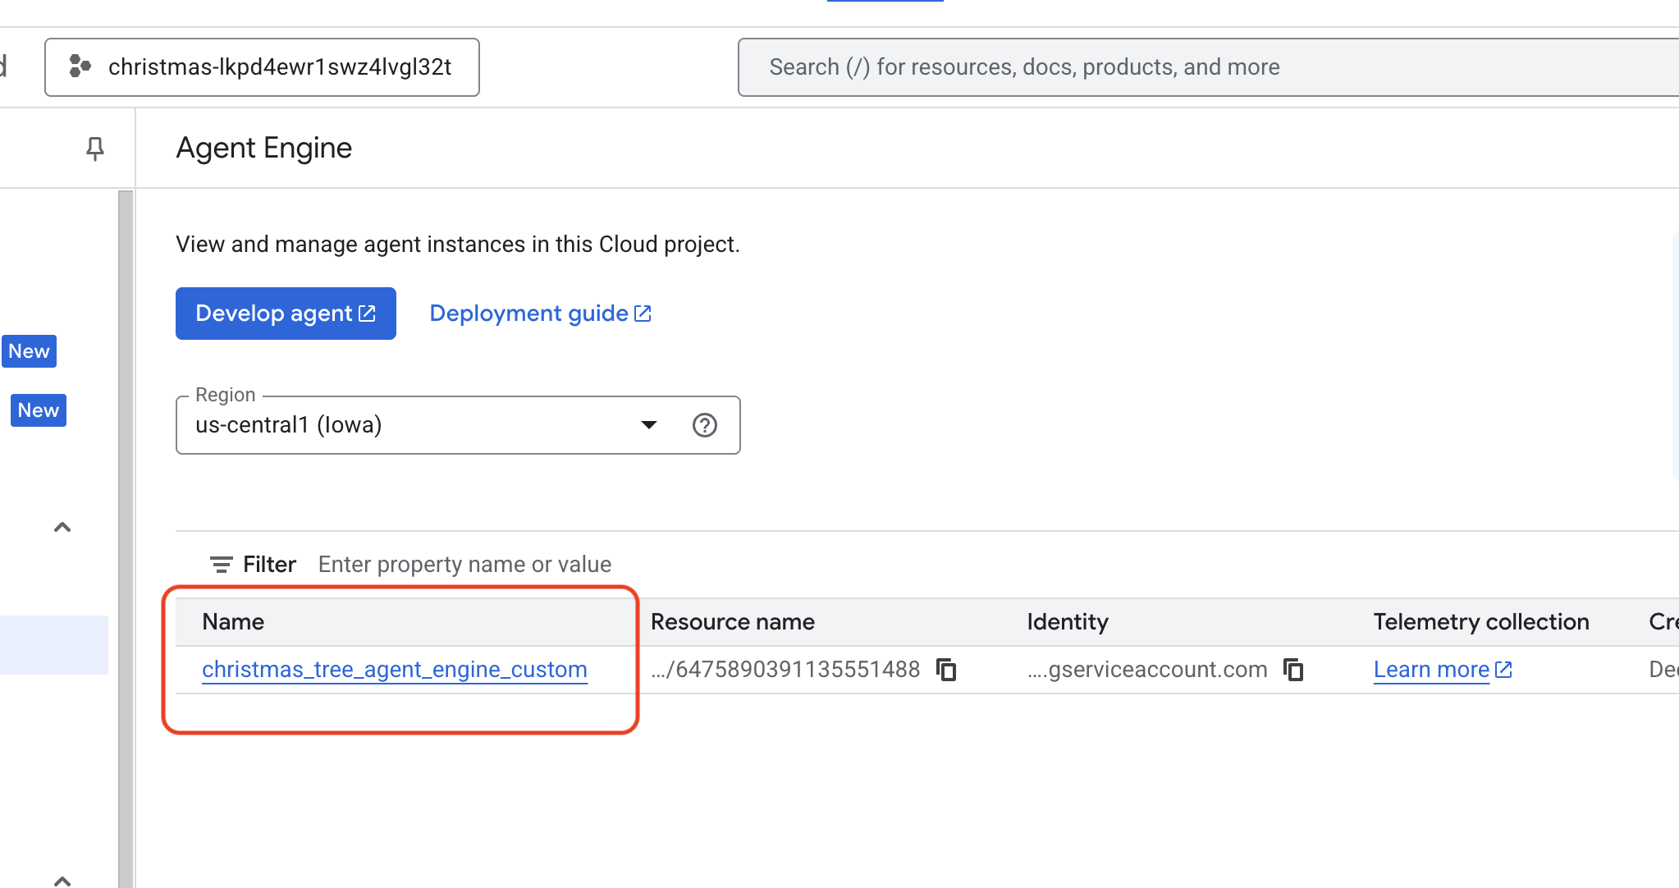Screen dimensions: 1679x888
Task: Sort by the Name column header
Action: 233,622
